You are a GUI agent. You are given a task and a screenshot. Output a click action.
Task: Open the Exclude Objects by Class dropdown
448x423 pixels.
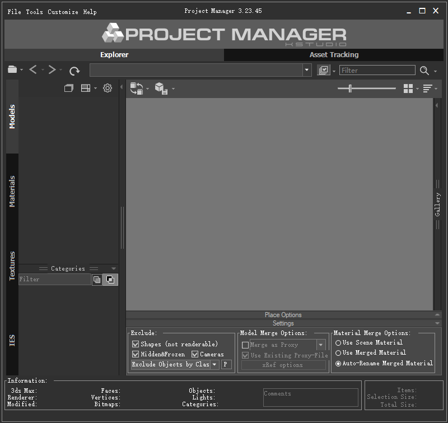214,364
